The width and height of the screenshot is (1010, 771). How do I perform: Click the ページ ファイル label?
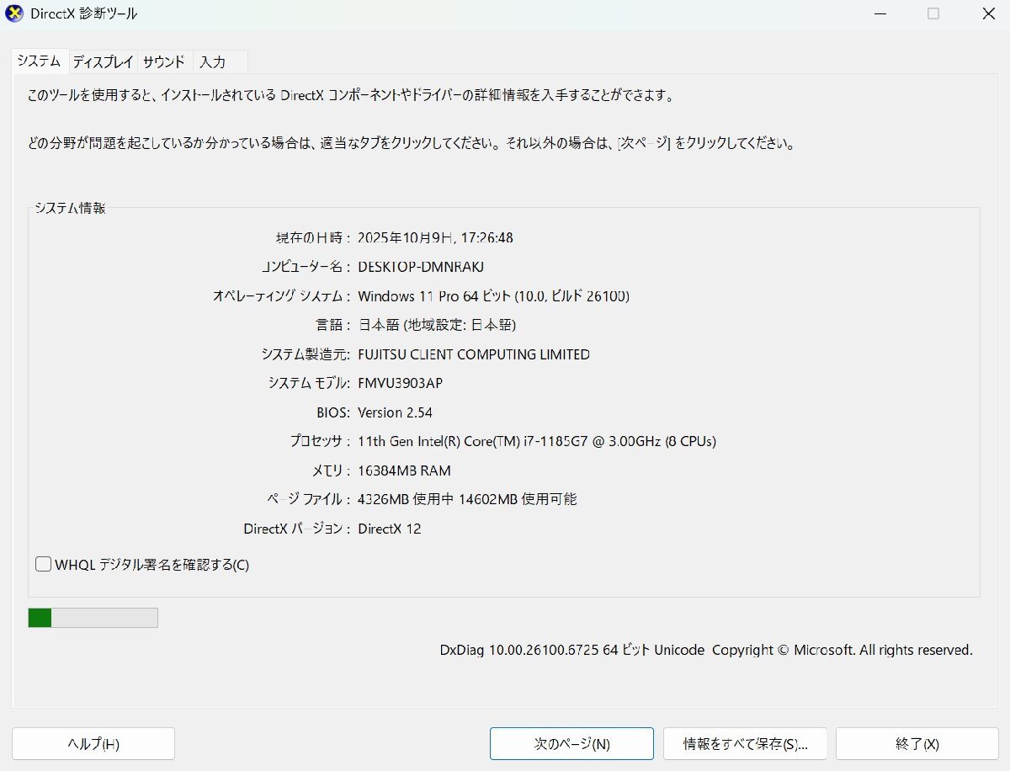[x=309, y=499]
